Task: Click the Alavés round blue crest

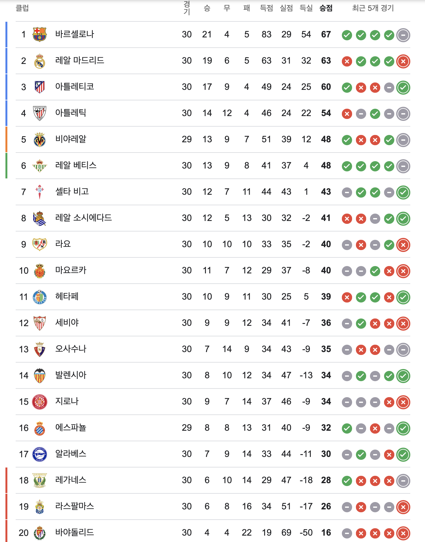Action: point(40,454)
